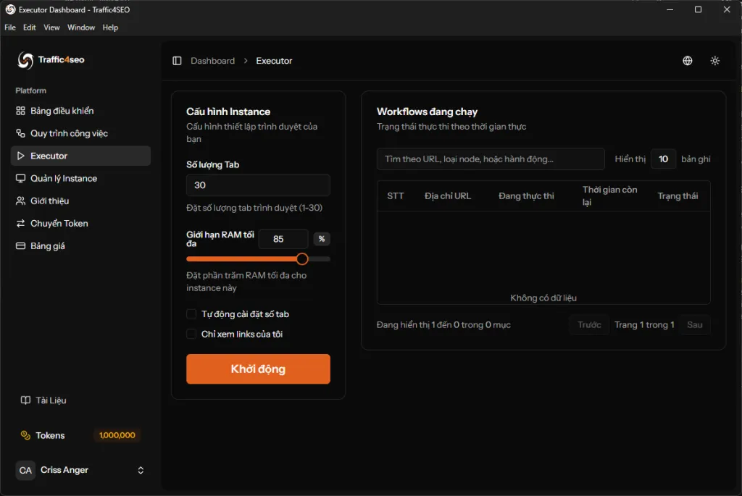Click the Bảng điều khiển grid icon
Screen dimensions: 742x496
20,111
